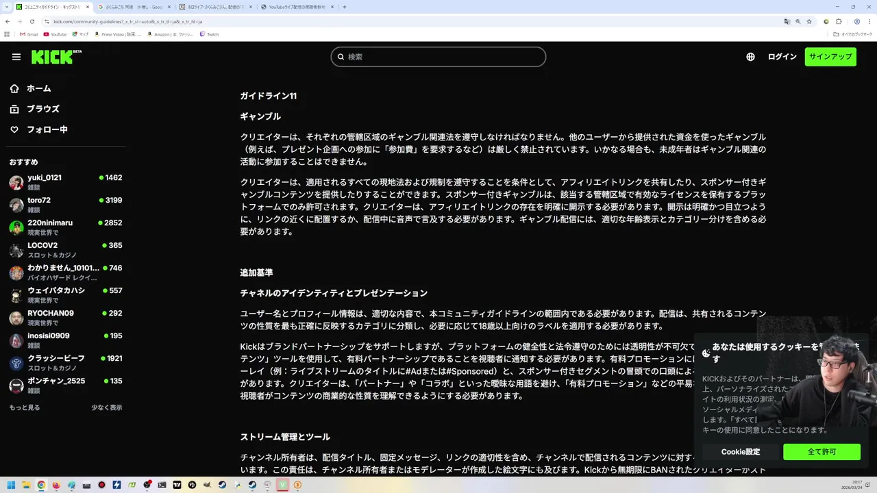The width and height of the screenshot is (877, 493).
Task: Click the ガイドライン11 heading text
Action: pyautogui.click(x=269, y=96)
